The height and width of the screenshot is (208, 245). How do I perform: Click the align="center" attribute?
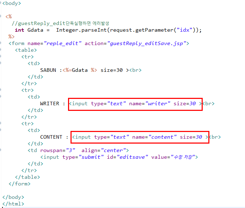(x=104, y=150)
